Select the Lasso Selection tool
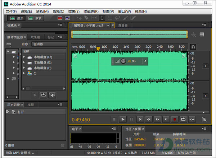 click(117, 18)
